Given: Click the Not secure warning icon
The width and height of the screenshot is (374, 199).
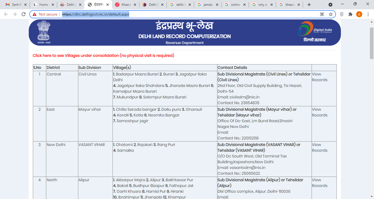Looking at the screenshot, I should (34, 14).
